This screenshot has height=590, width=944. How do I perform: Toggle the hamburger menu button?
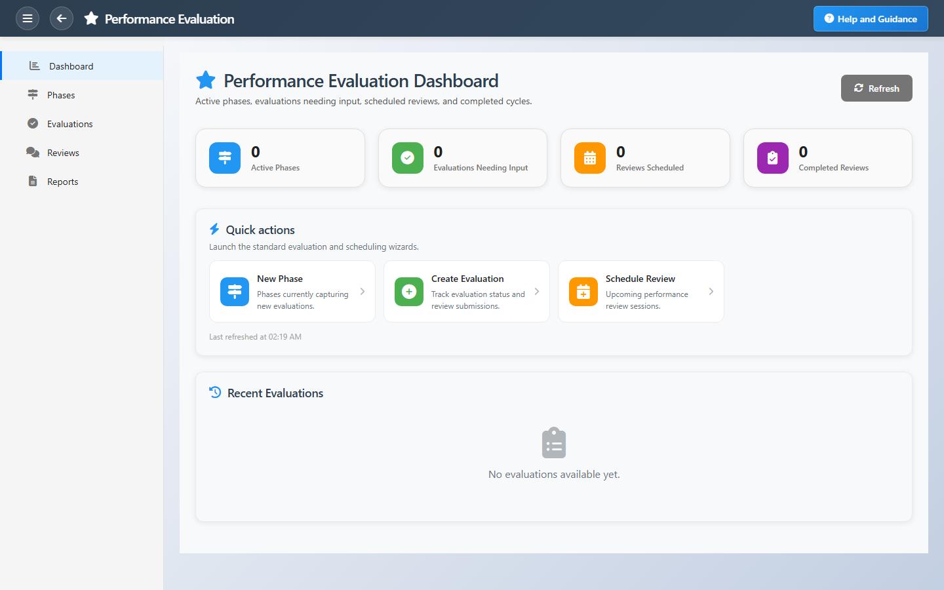pyautogui.click(x=28, y=18)
